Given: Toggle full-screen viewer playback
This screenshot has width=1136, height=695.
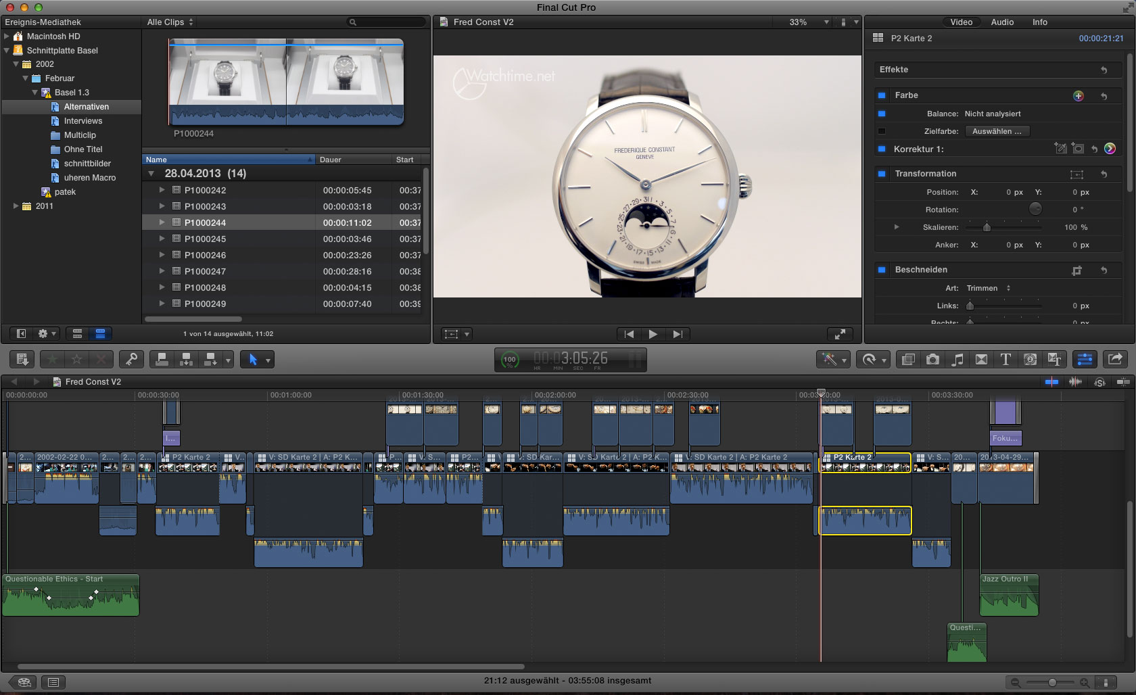Looking at the screenshot, I should pos(840,334).
